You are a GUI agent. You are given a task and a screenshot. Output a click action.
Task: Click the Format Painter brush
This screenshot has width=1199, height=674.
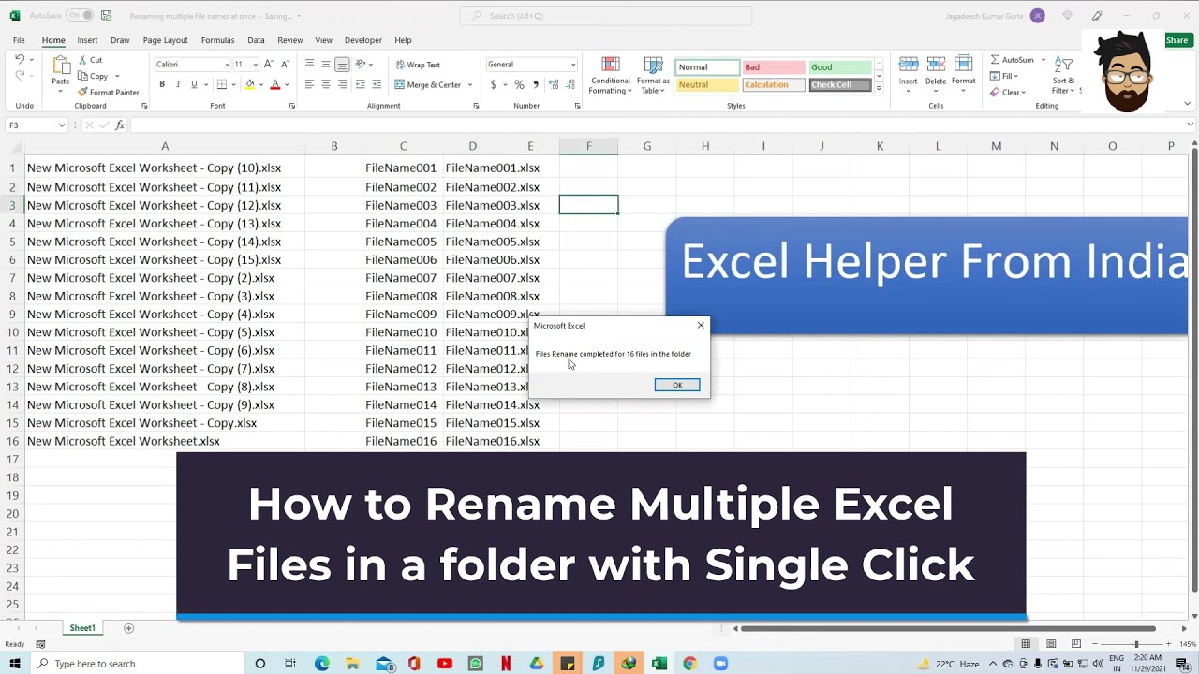(x=82, y=92)
